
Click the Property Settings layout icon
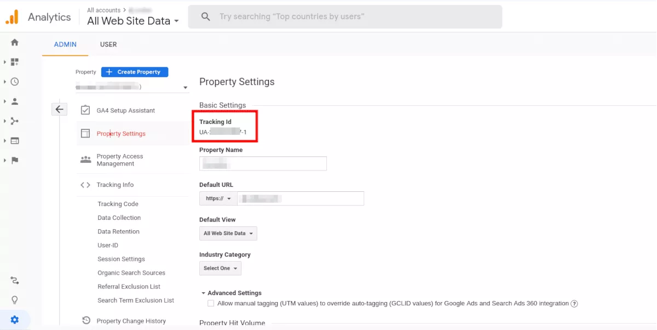tap(85, 133)
